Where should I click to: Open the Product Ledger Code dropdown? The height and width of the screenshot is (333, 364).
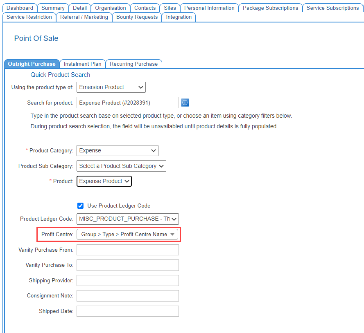(x=127, y=219)
